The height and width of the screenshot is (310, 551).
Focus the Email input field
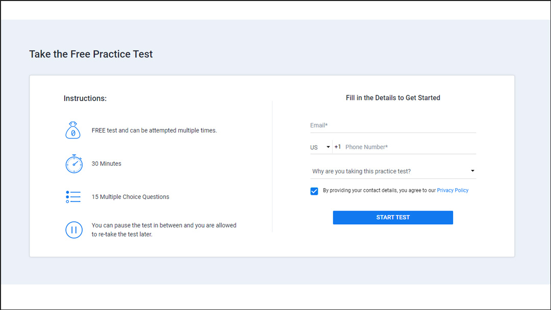coord(393,125)
